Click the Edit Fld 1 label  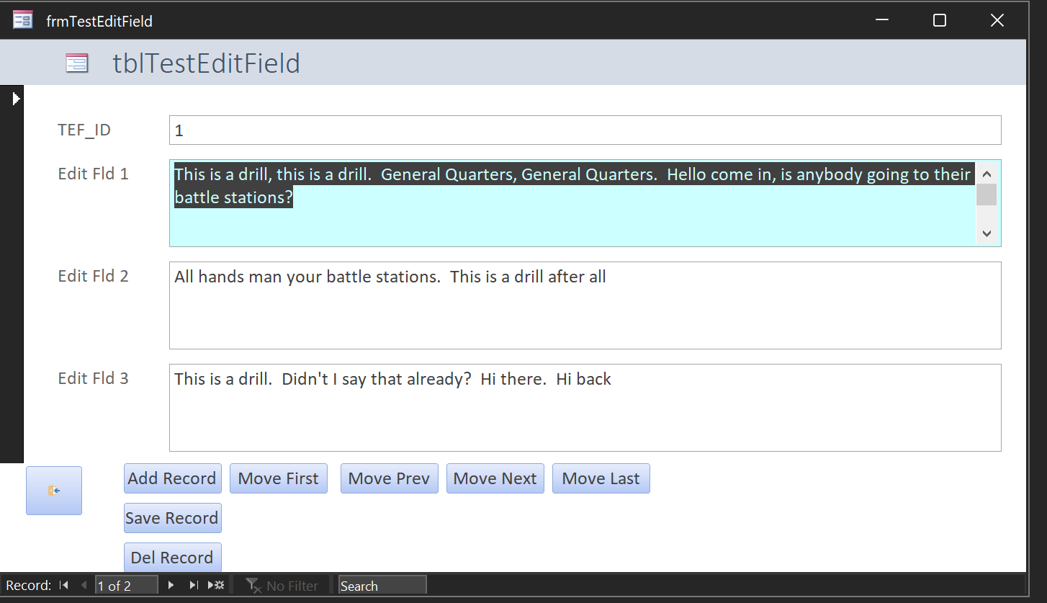(94, 174)
